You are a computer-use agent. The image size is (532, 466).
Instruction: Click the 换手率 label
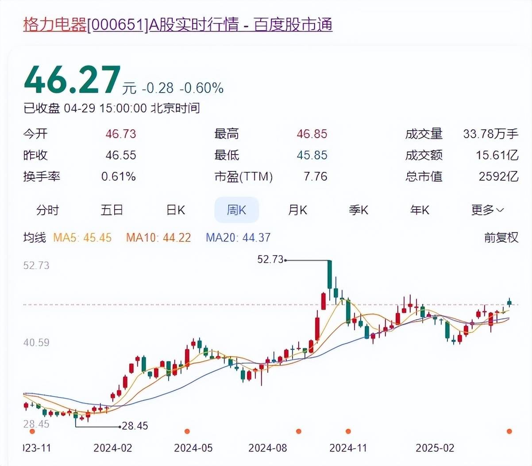coord(42,176)
